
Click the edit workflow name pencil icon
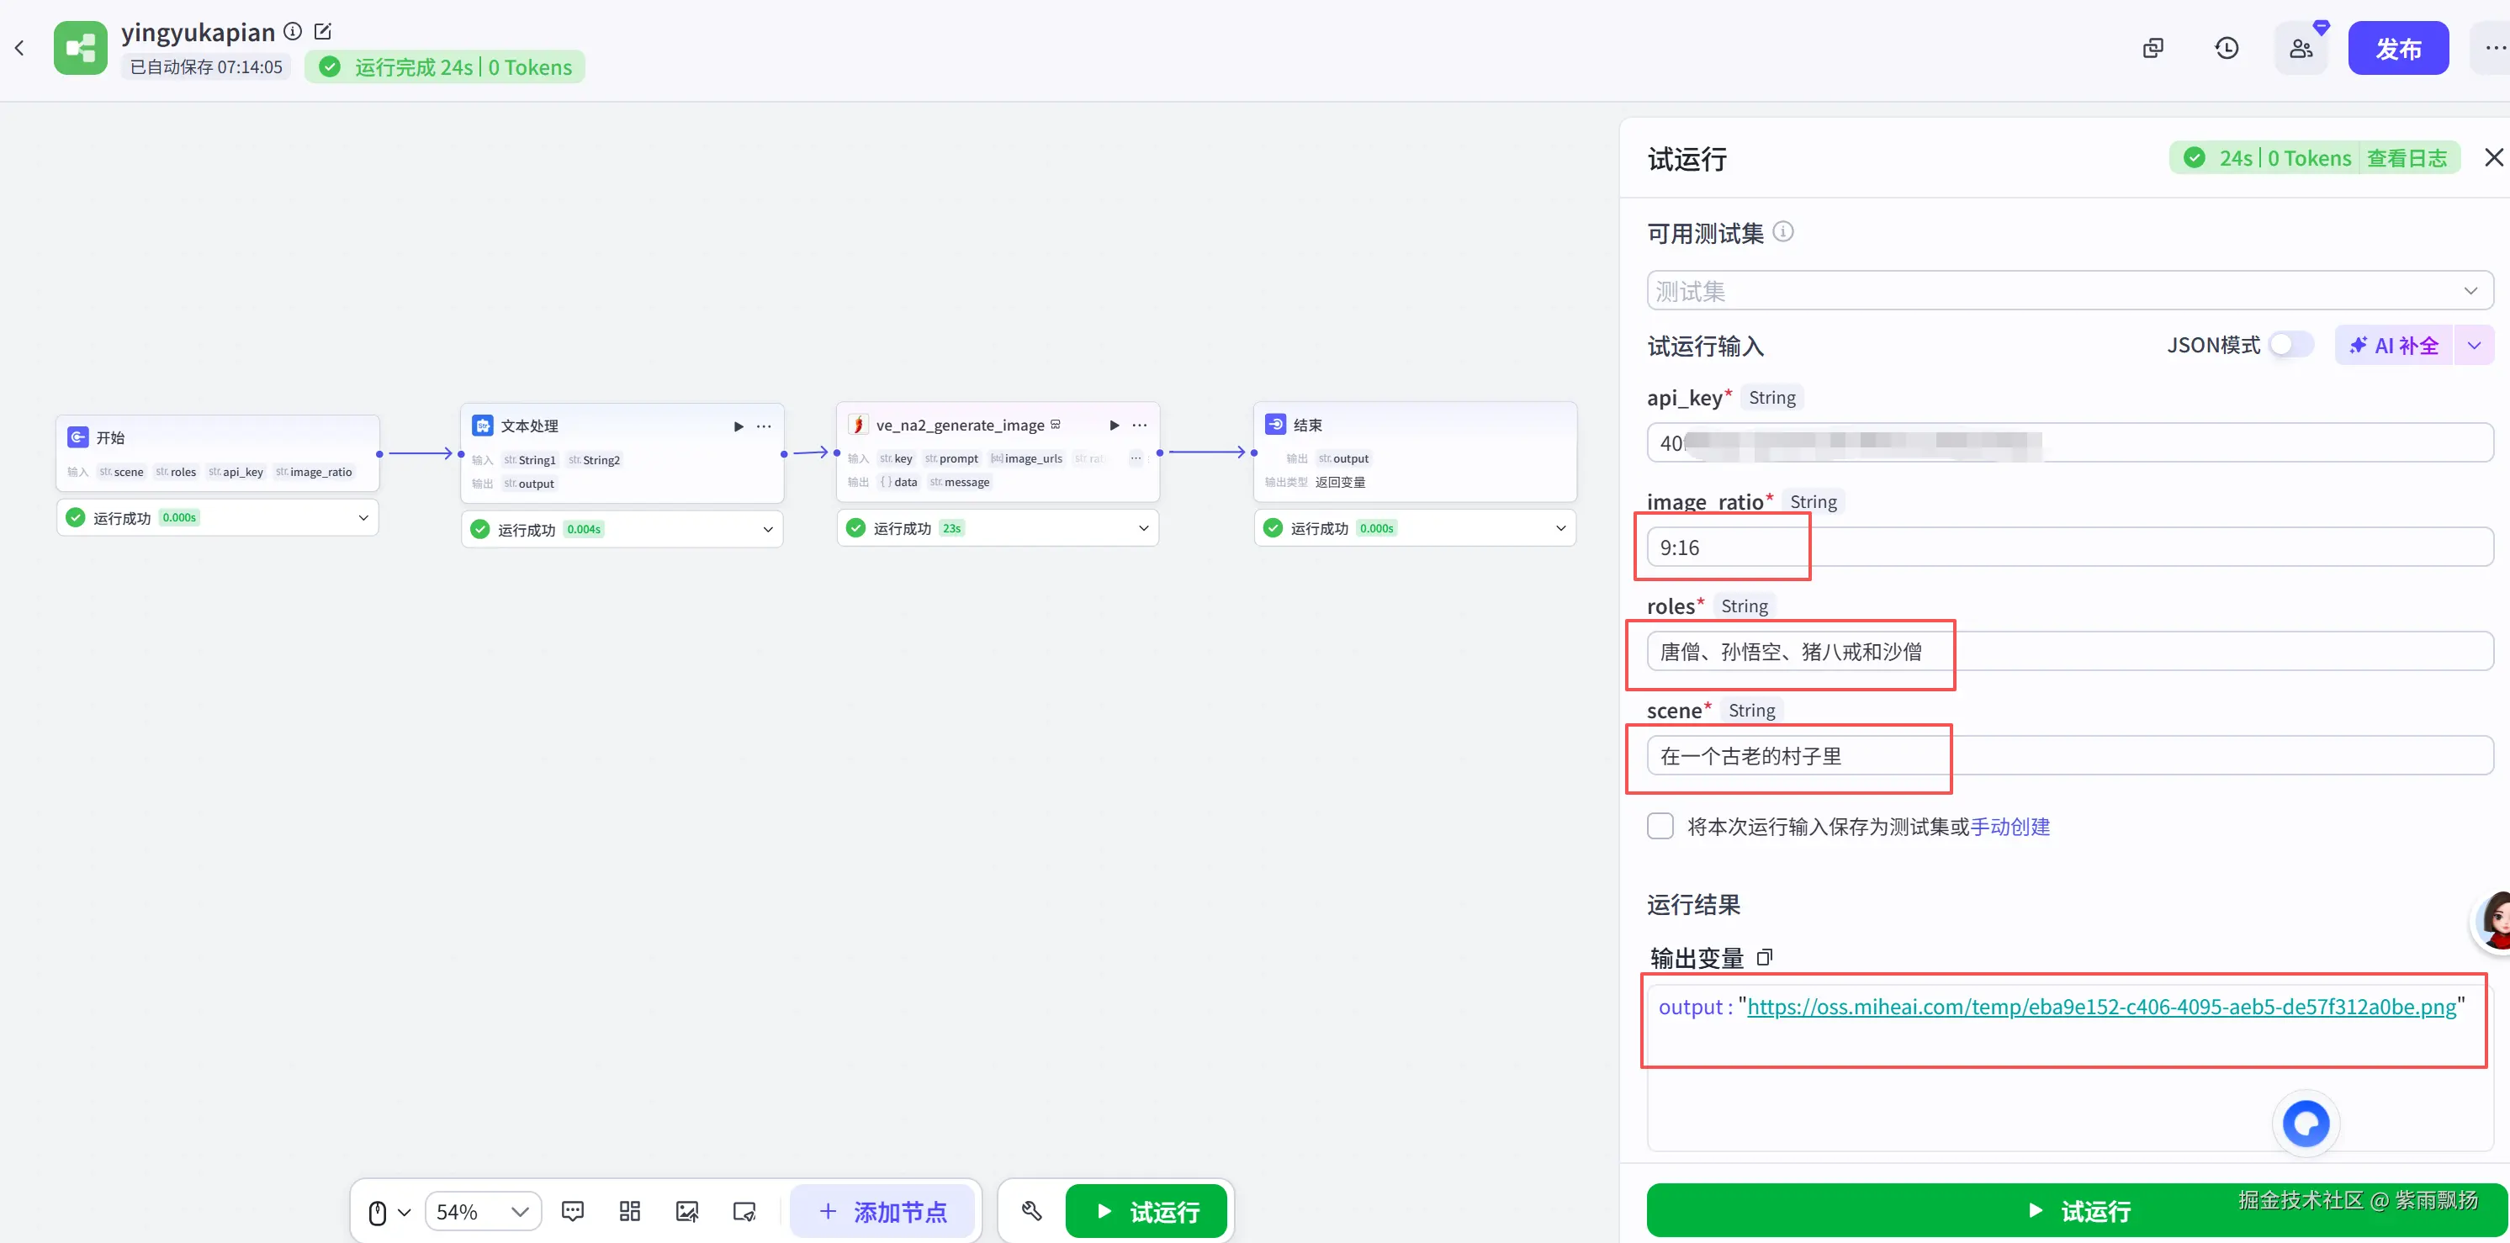[x=324, y=31]
